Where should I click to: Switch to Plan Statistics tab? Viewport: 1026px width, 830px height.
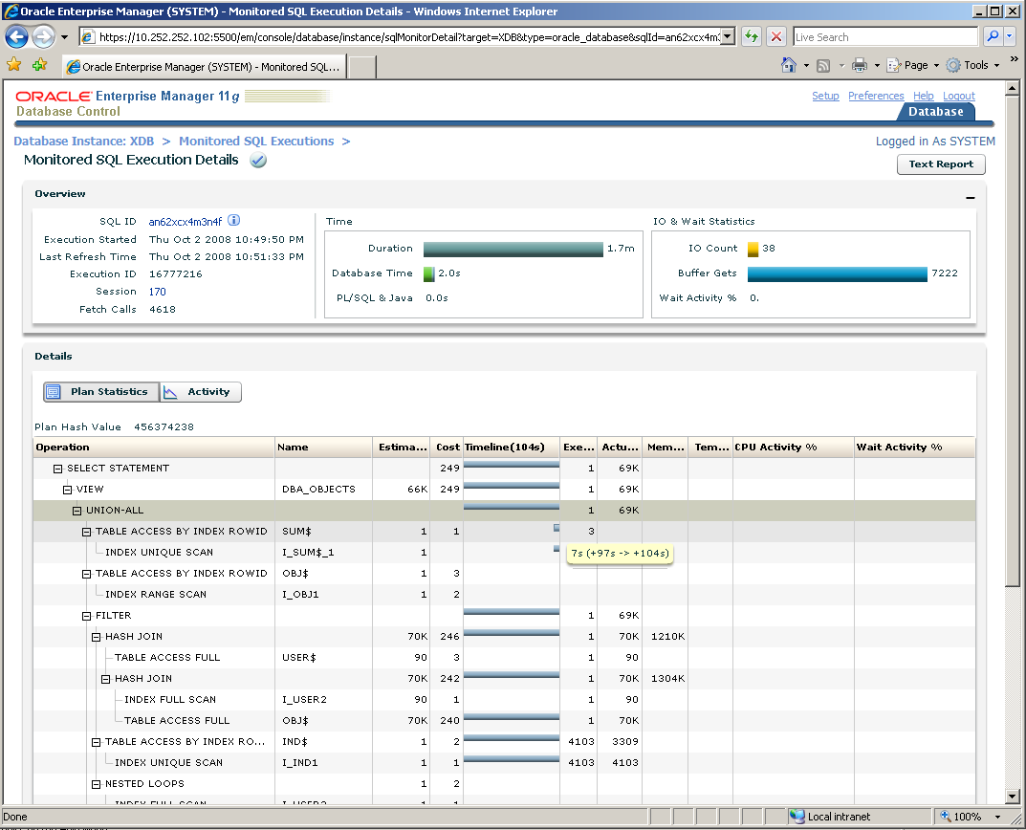click(101, 392)
